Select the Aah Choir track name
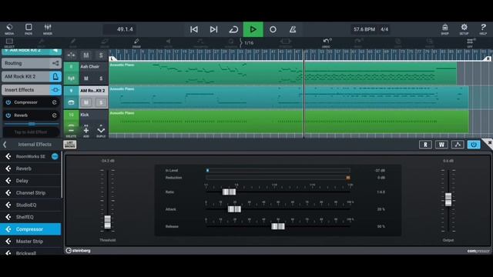Viewport: 493px width, 277px height. (x=89, y=67)
